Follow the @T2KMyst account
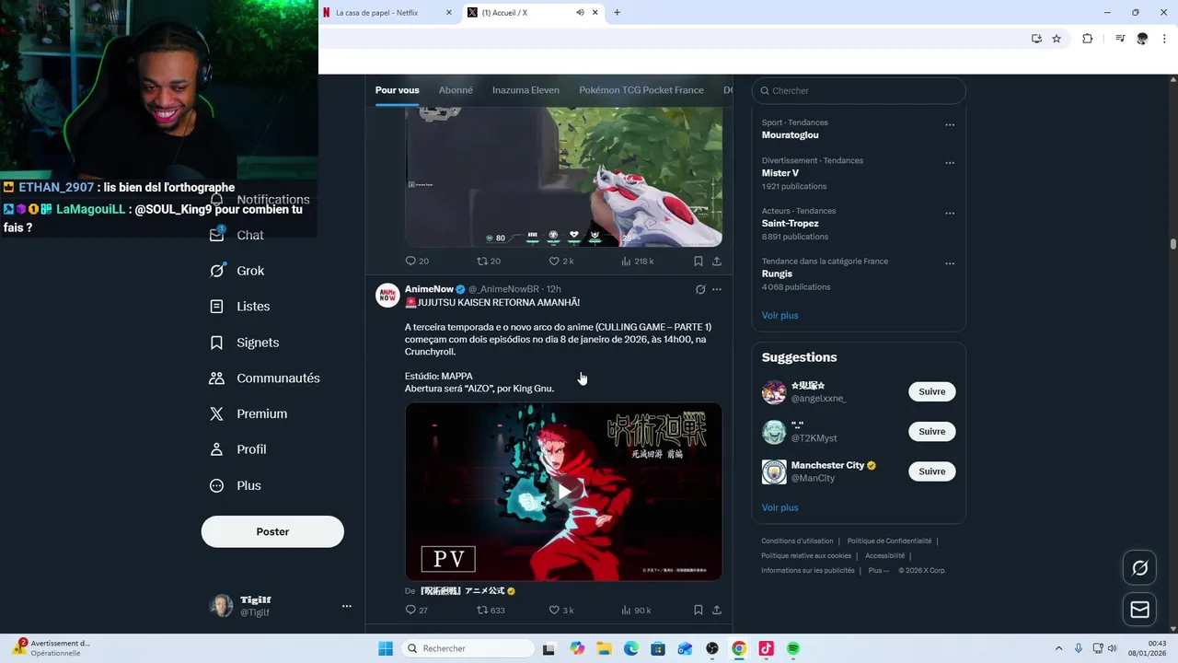Image resolution: width=1178 pixels, height=663 pixels. (931, 431)
